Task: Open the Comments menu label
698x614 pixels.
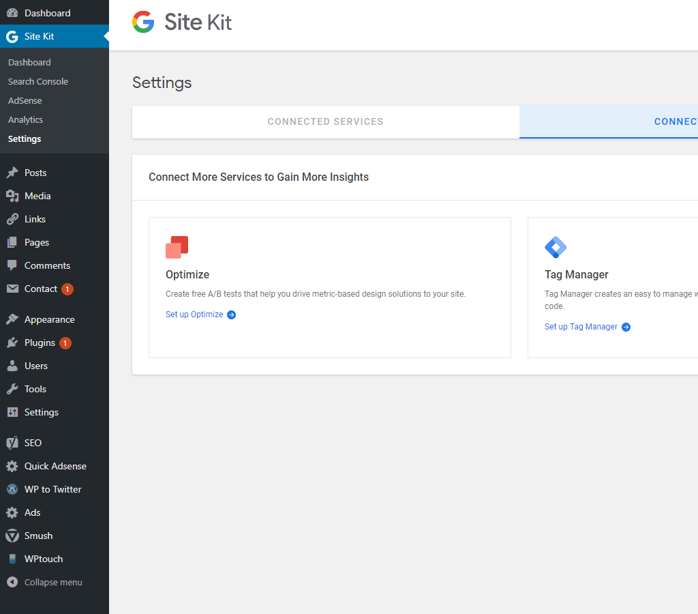Action: (x=47, y=265)
